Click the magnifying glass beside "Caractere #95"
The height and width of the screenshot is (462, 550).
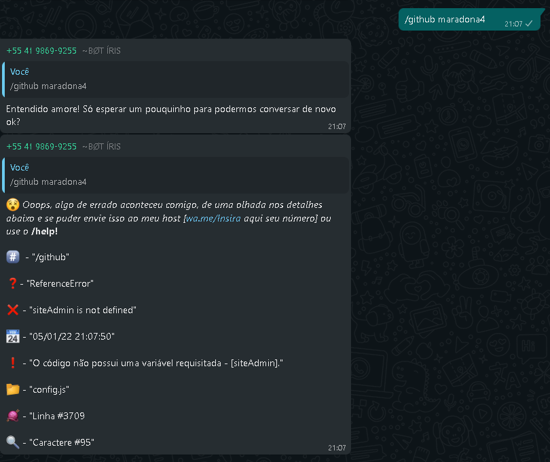click(x=12, y=442)
